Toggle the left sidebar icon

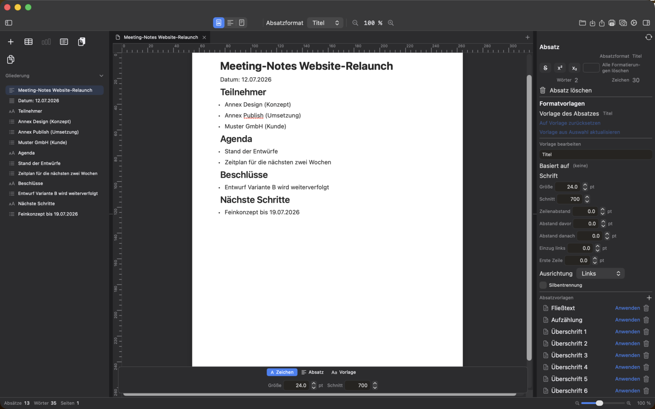coord(9,23)
